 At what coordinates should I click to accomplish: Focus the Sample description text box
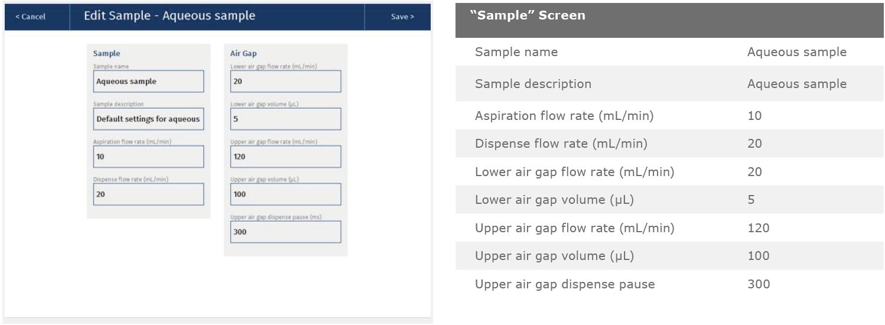[148, 119]
